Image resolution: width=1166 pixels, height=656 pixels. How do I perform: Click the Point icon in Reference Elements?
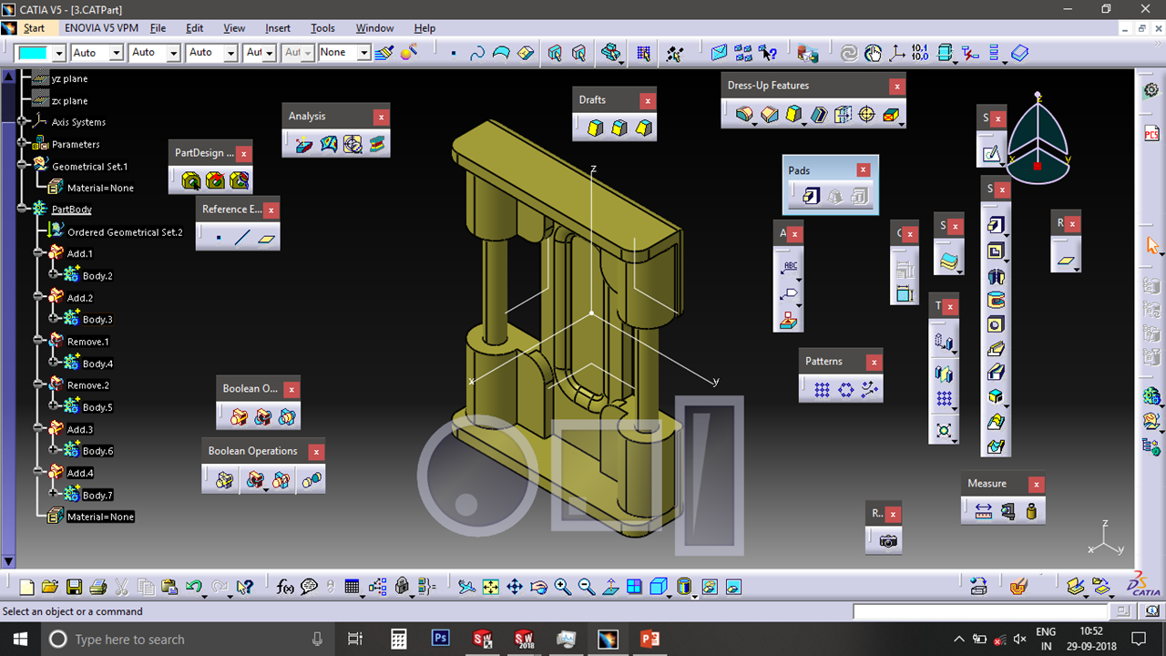tap(219, 239)
